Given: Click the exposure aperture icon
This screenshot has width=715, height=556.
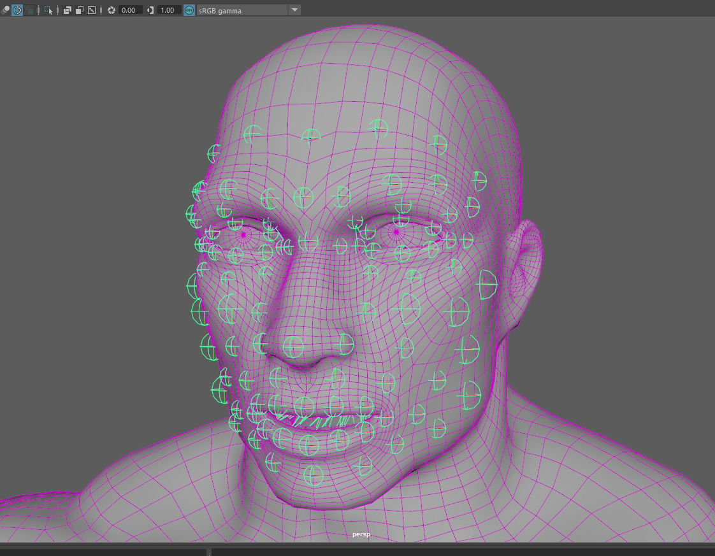Looking at the screenshot, I should (x=112, y=10).
